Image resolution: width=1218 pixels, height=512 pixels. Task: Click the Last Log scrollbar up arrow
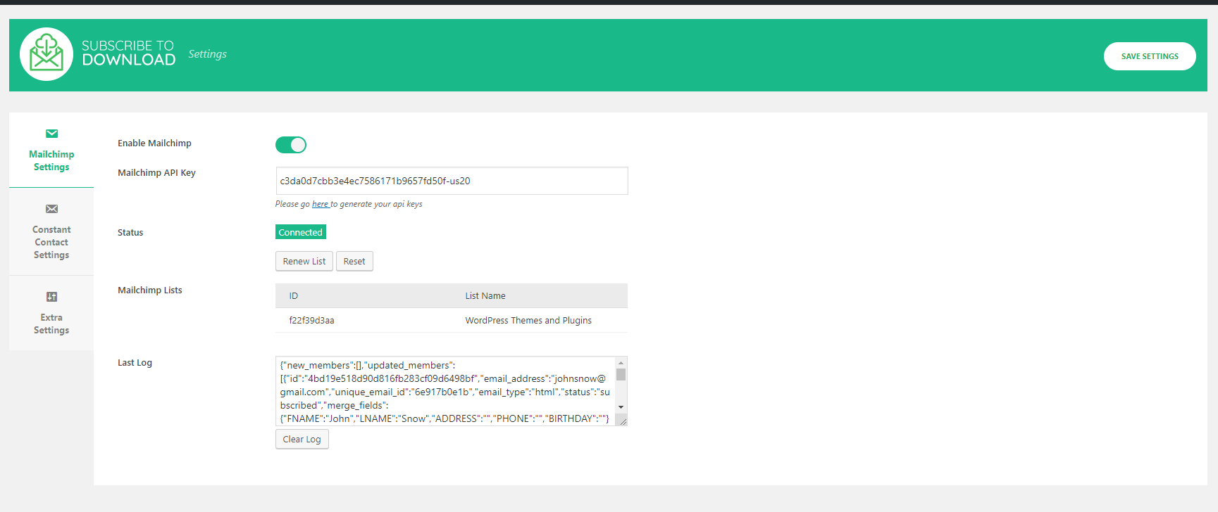tap(621, 363)
